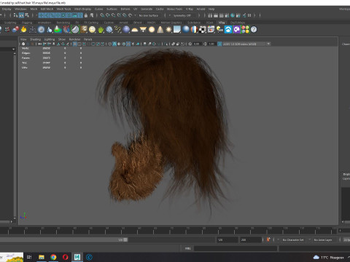The image size is (350, 262).
Task: Click the blue circular C icon in taskbar
Action: (89, 257)
